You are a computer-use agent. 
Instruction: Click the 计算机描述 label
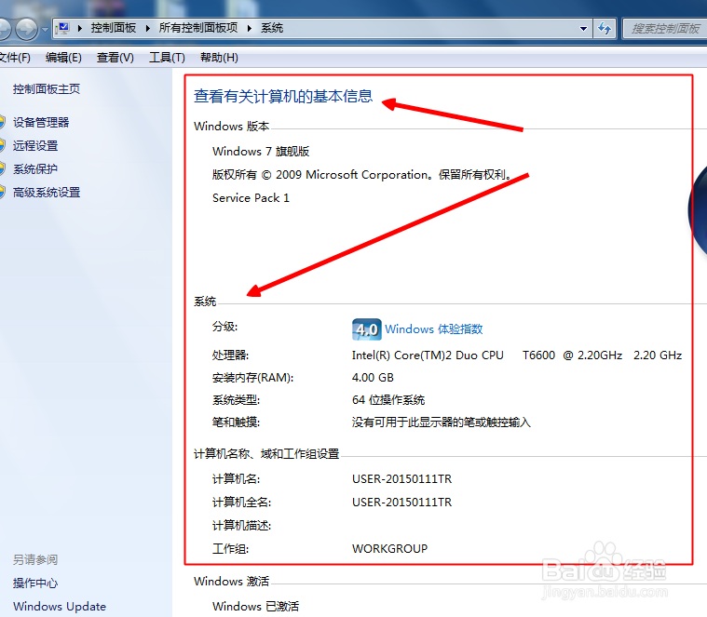click(x=241, y=526)
